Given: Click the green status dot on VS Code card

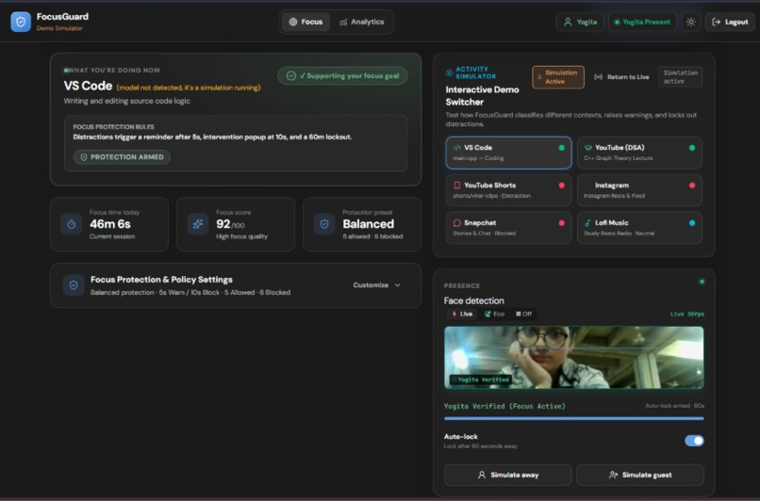Looking at the screenshot, I should click(561, 148).
